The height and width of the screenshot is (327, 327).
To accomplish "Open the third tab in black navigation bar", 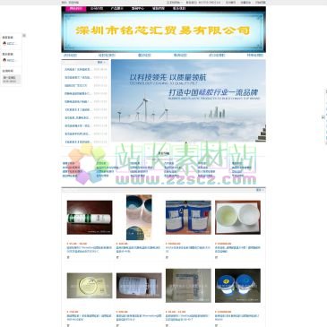I will [117, 9].
